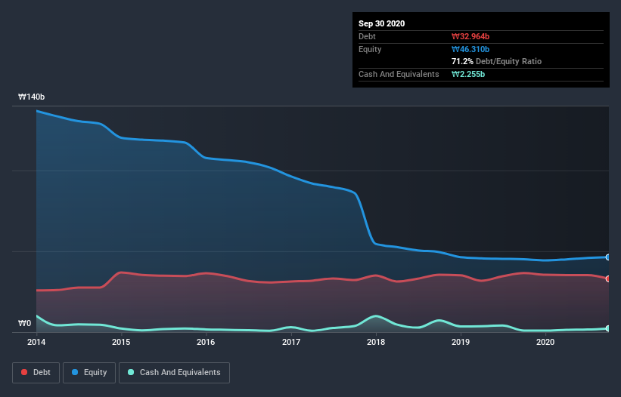This screenshot has width=621, height=397.
Task: Click the ₩46.310b equity value
Action: (470, 49)
